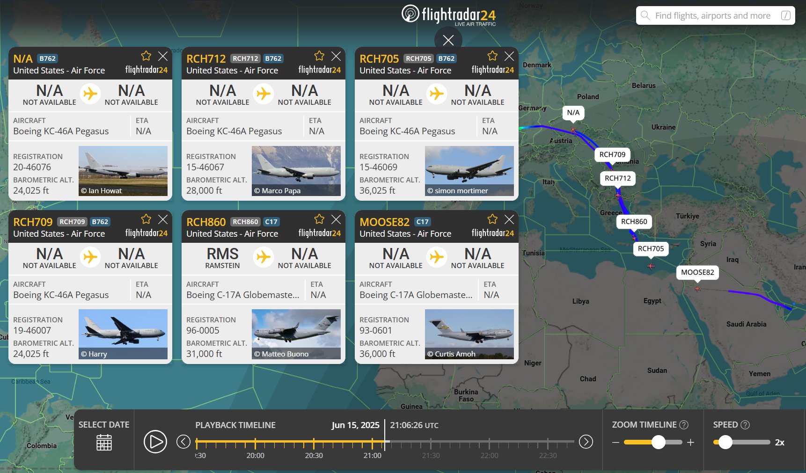Image resolution: width=806 pixels, height=473 pixels.
Task: Open the Curtis Amoh C-17 photo
Action: click(x=469, y=334)
